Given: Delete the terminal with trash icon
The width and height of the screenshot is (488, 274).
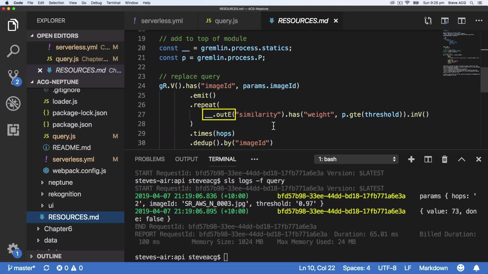Looking at the screenshot, I should pos(445,159).
